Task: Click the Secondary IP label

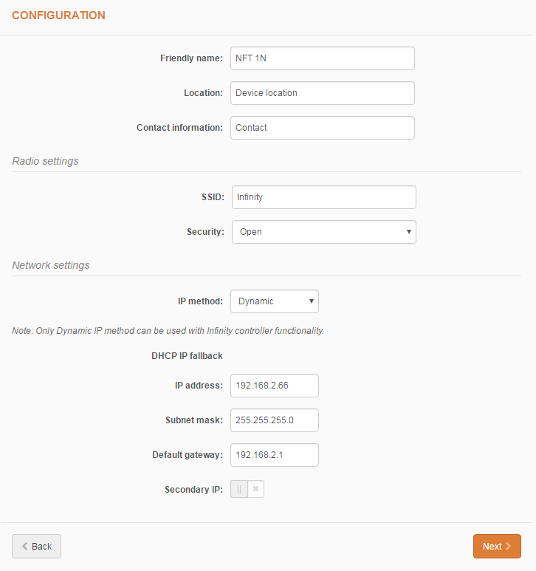Action: click(193, 489)
